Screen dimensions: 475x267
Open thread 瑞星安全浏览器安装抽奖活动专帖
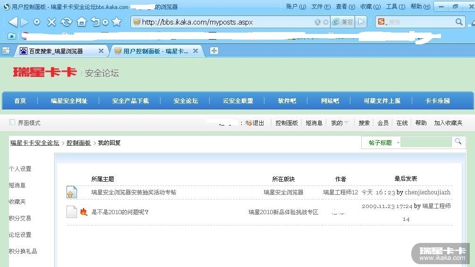(133, 192)
